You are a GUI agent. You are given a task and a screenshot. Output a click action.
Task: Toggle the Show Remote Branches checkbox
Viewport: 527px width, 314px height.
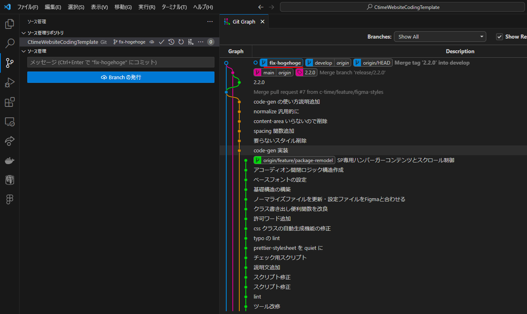tap(499, 37)
